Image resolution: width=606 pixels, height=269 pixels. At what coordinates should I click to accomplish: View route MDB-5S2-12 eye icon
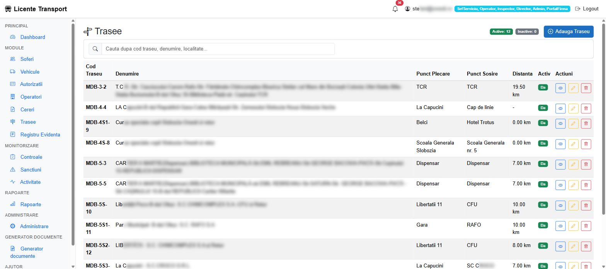(x=560, y=247)
